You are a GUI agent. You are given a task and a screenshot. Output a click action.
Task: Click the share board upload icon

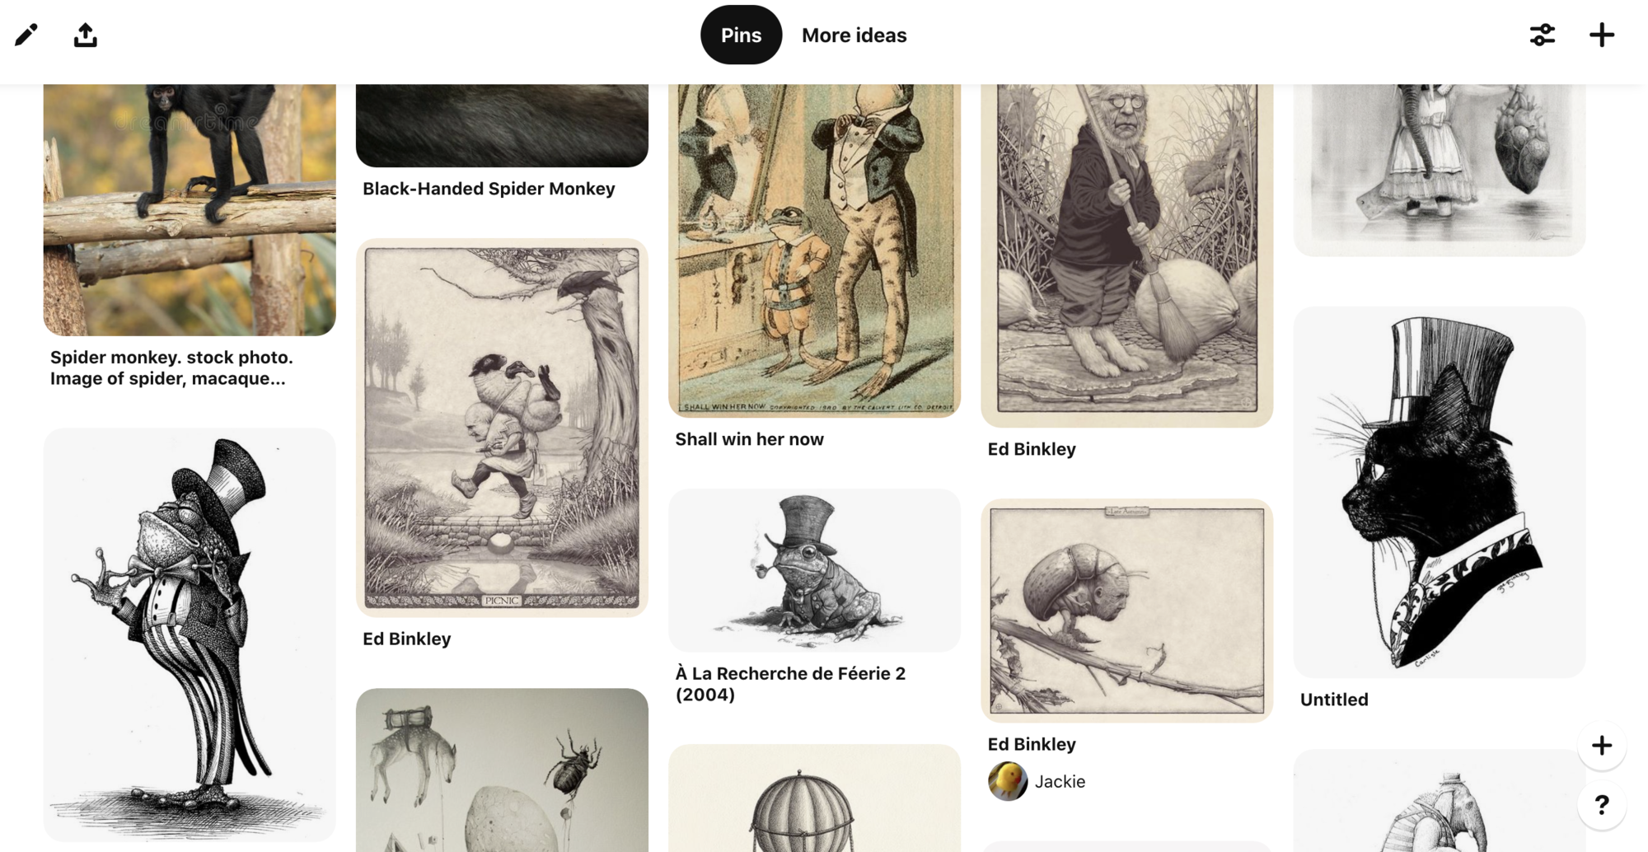point(85,35)
